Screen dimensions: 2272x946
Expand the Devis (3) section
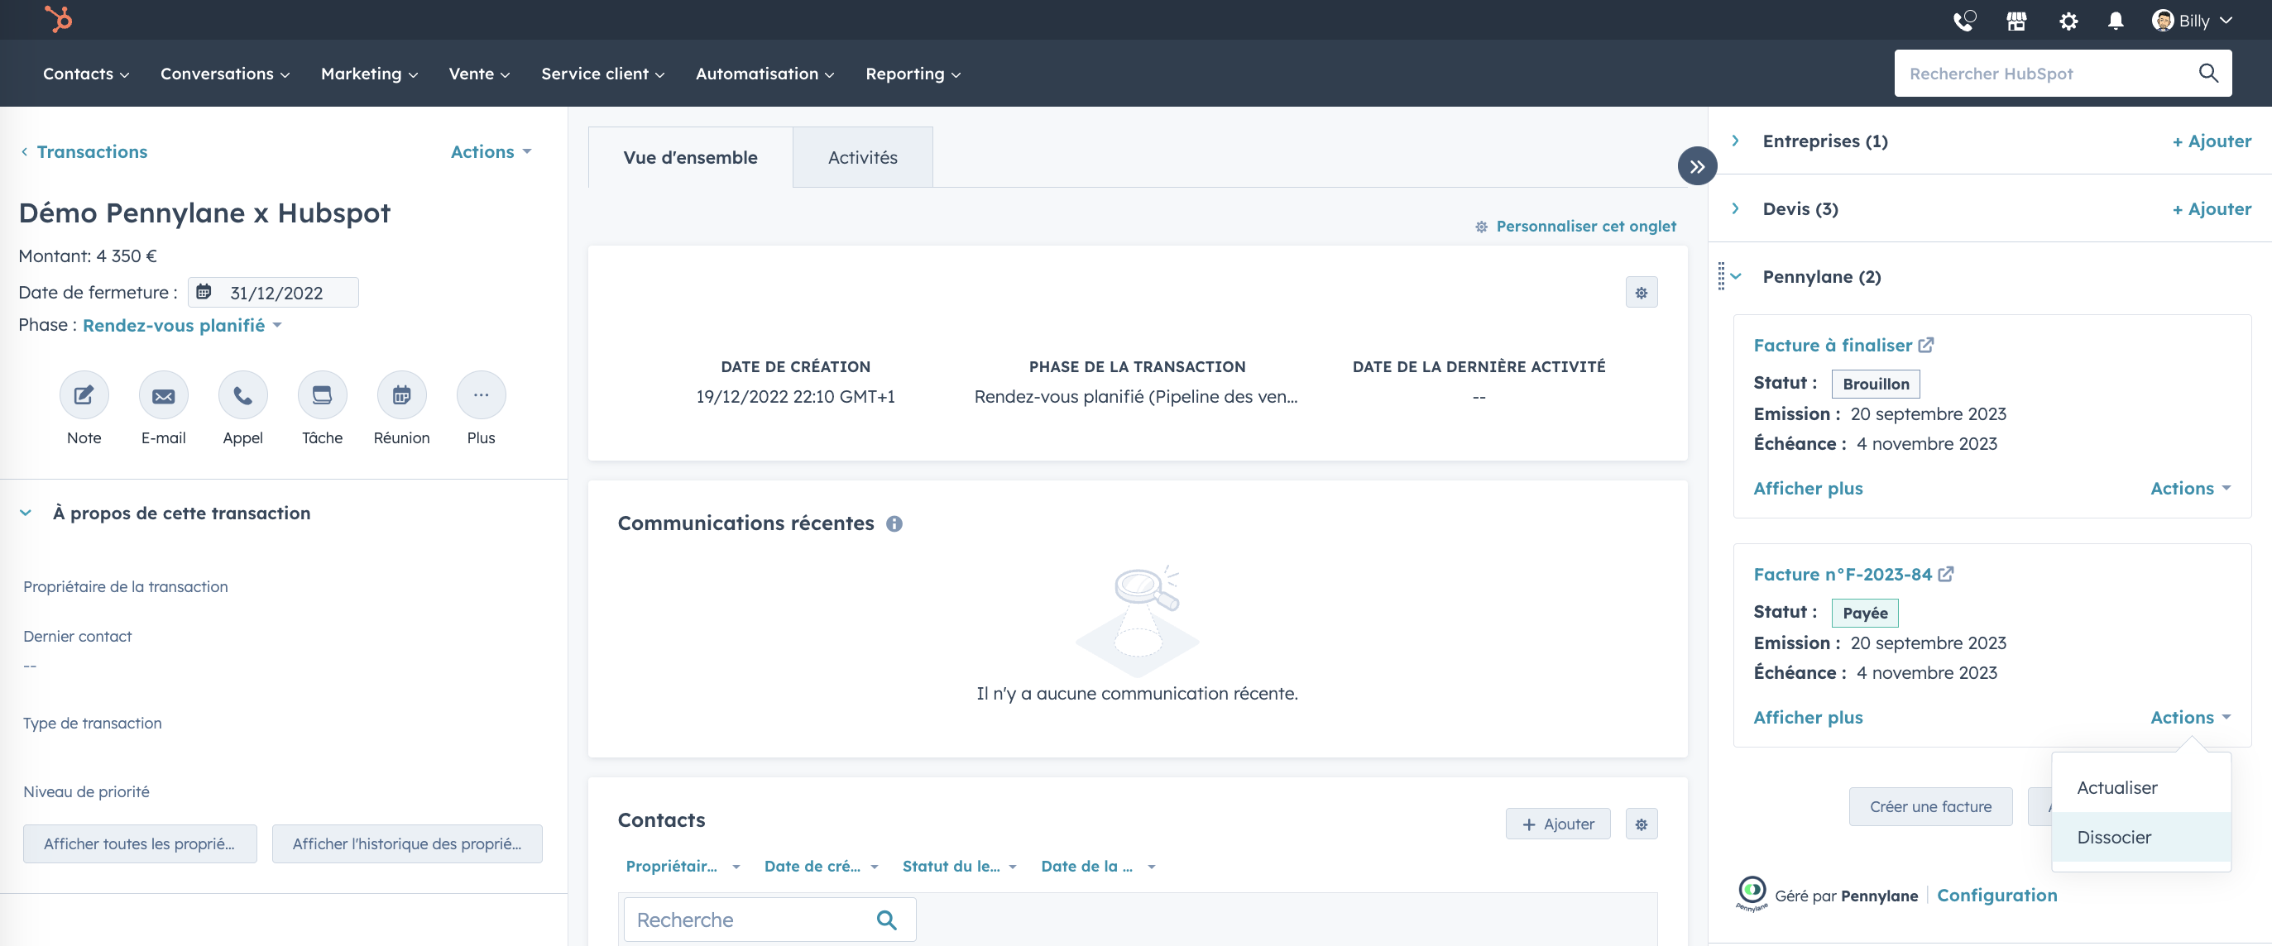click(1735, 208)
